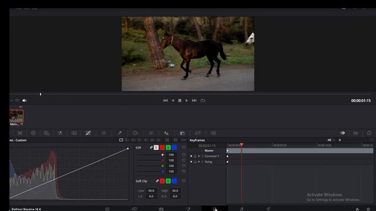Image resolution: width=376 pixels, height=211 pixels.
Task: Open the Color Warper palette icon
Action: pos(104,133)
